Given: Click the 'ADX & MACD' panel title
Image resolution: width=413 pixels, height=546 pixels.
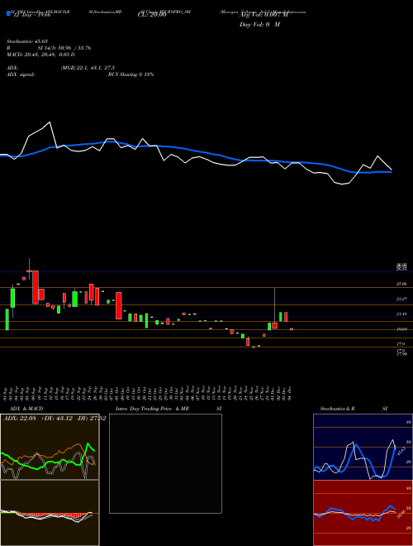Looking at the screenshot, I should [x=26, y=409].
